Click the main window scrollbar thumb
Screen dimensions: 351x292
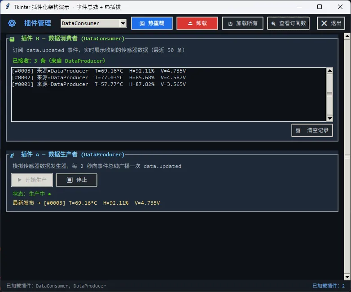click(347, 156)
